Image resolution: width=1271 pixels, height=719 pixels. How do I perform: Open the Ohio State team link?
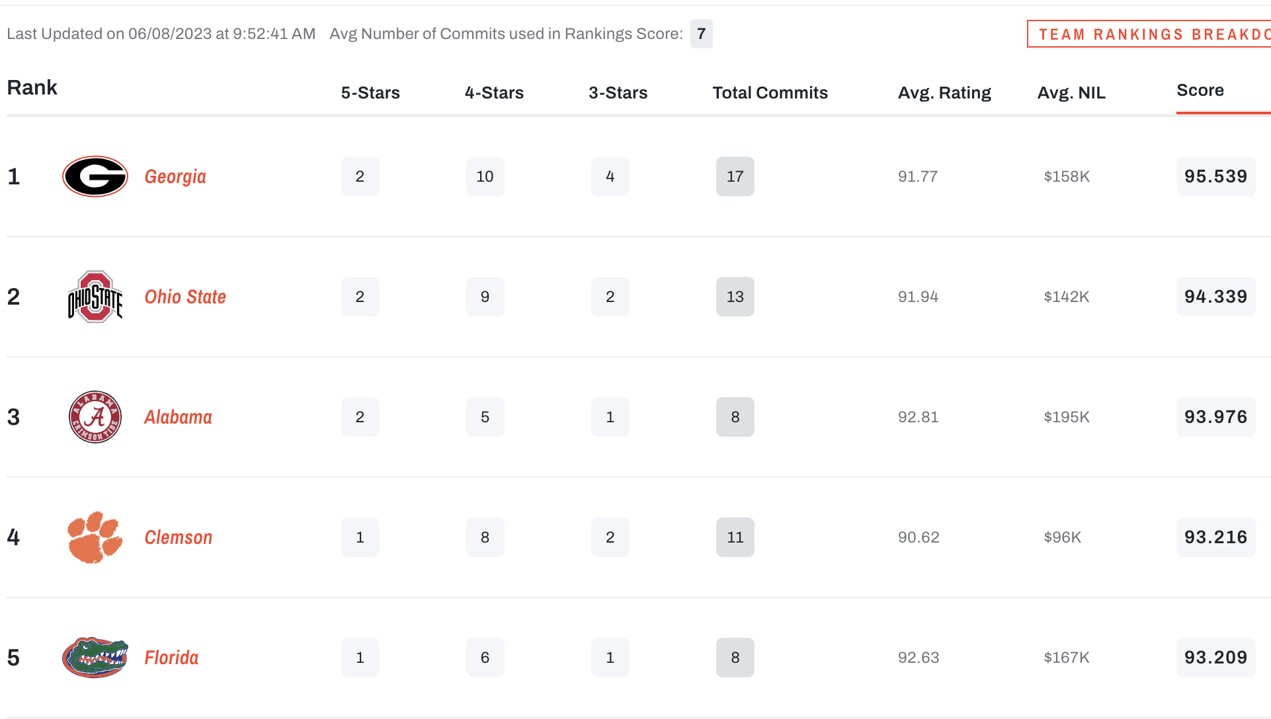(x=185, y=297)
